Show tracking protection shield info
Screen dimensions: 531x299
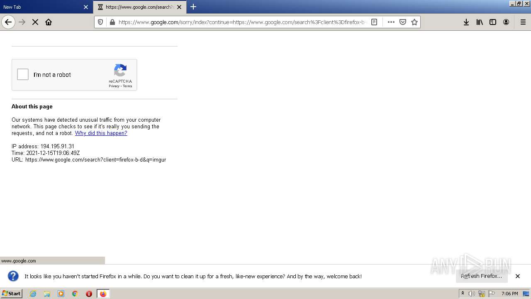(100, 22)
